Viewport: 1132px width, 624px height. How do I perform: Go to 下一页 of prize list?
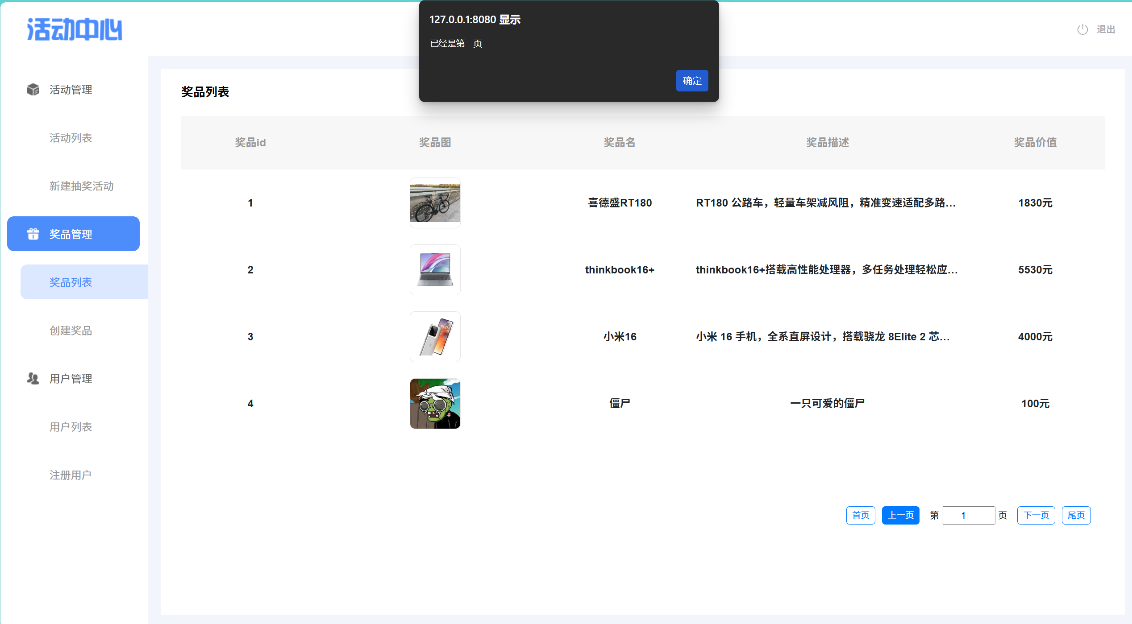1036,515
